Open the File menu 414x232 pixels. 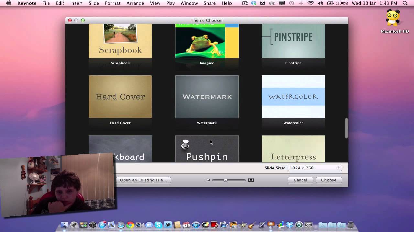[46, 3]
